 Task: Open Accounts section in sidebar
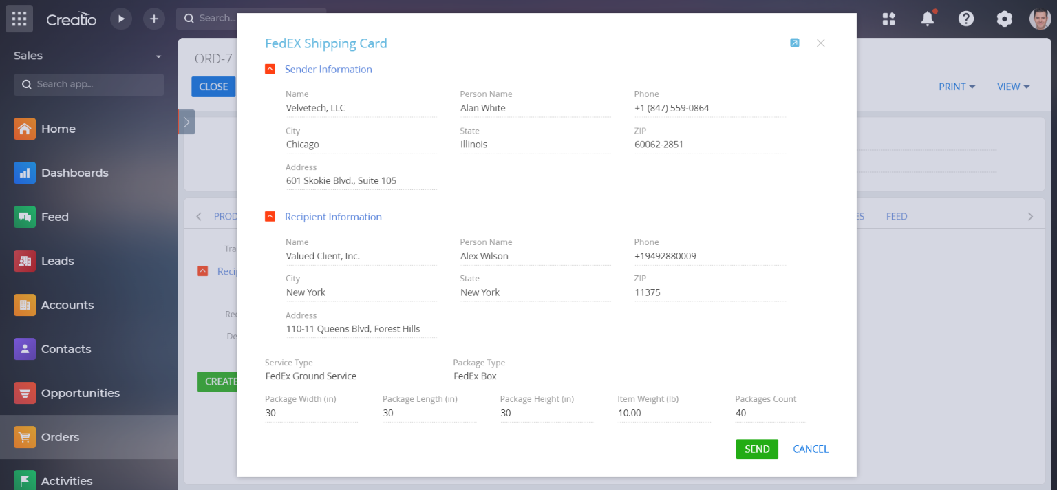[x=89, y=305]
